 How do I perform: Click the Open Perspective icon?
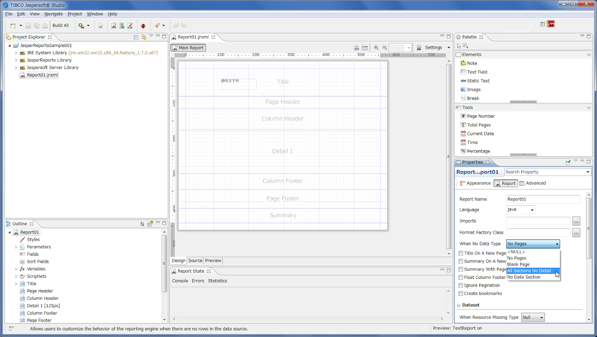pyautogui.click(x=543, y=24)
